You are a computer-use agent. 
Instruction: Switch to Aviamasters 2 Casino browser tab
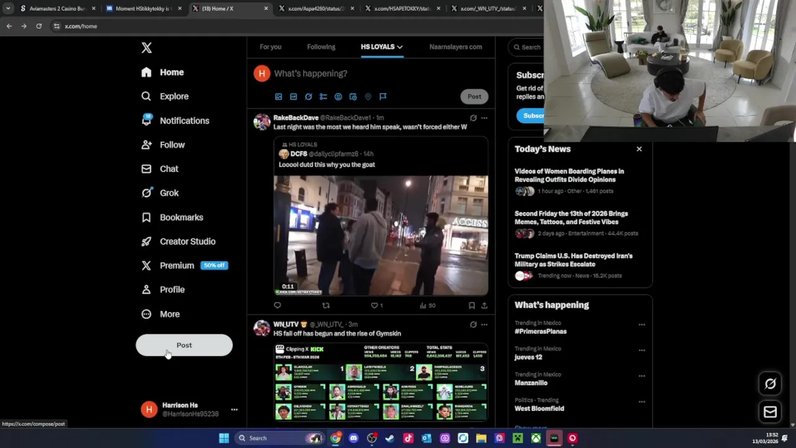point(56,9)
